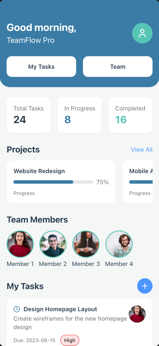Click assignee avatar on Design Homepage task

tap(137, 314)
